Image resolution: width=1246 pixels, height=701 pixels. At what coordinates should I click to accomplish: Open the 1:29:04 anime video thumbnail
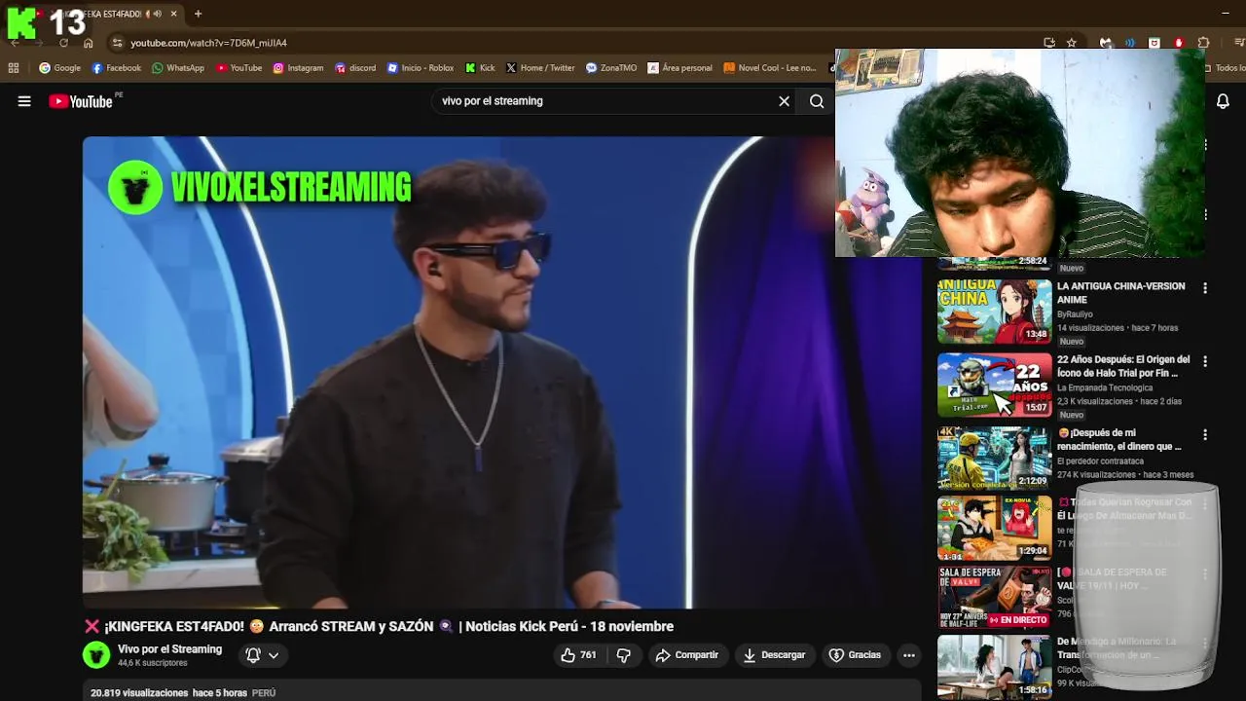pyautogui.click(x=994, y=528)
